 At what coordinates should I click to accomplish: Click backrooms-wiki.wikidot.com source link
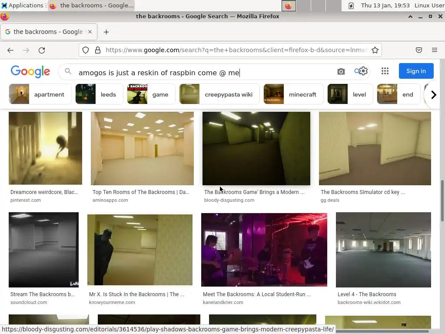(x=369, y=303)
